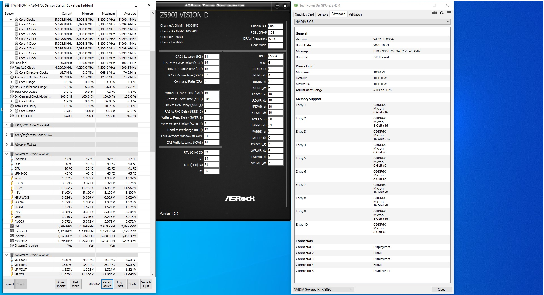Open NVIDIA GeForce RTX 3090 GPU selector

323,289
